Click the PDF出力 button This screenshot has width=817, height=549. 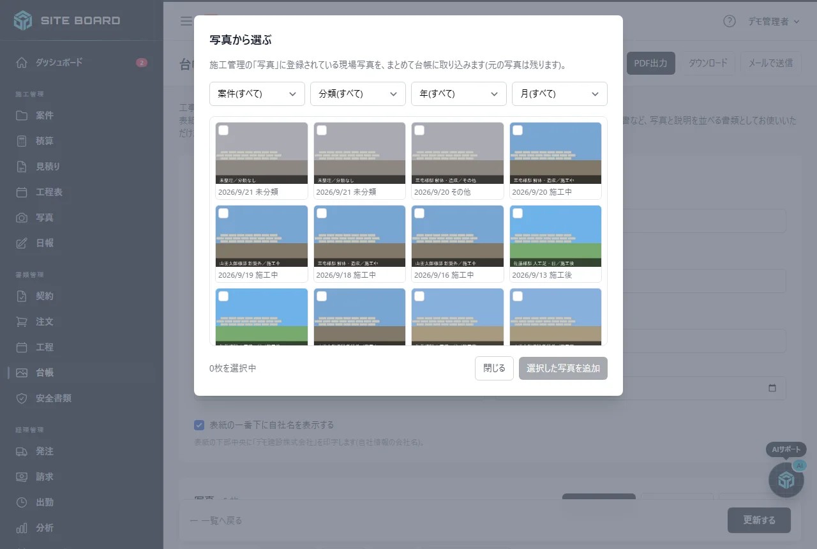651,63
